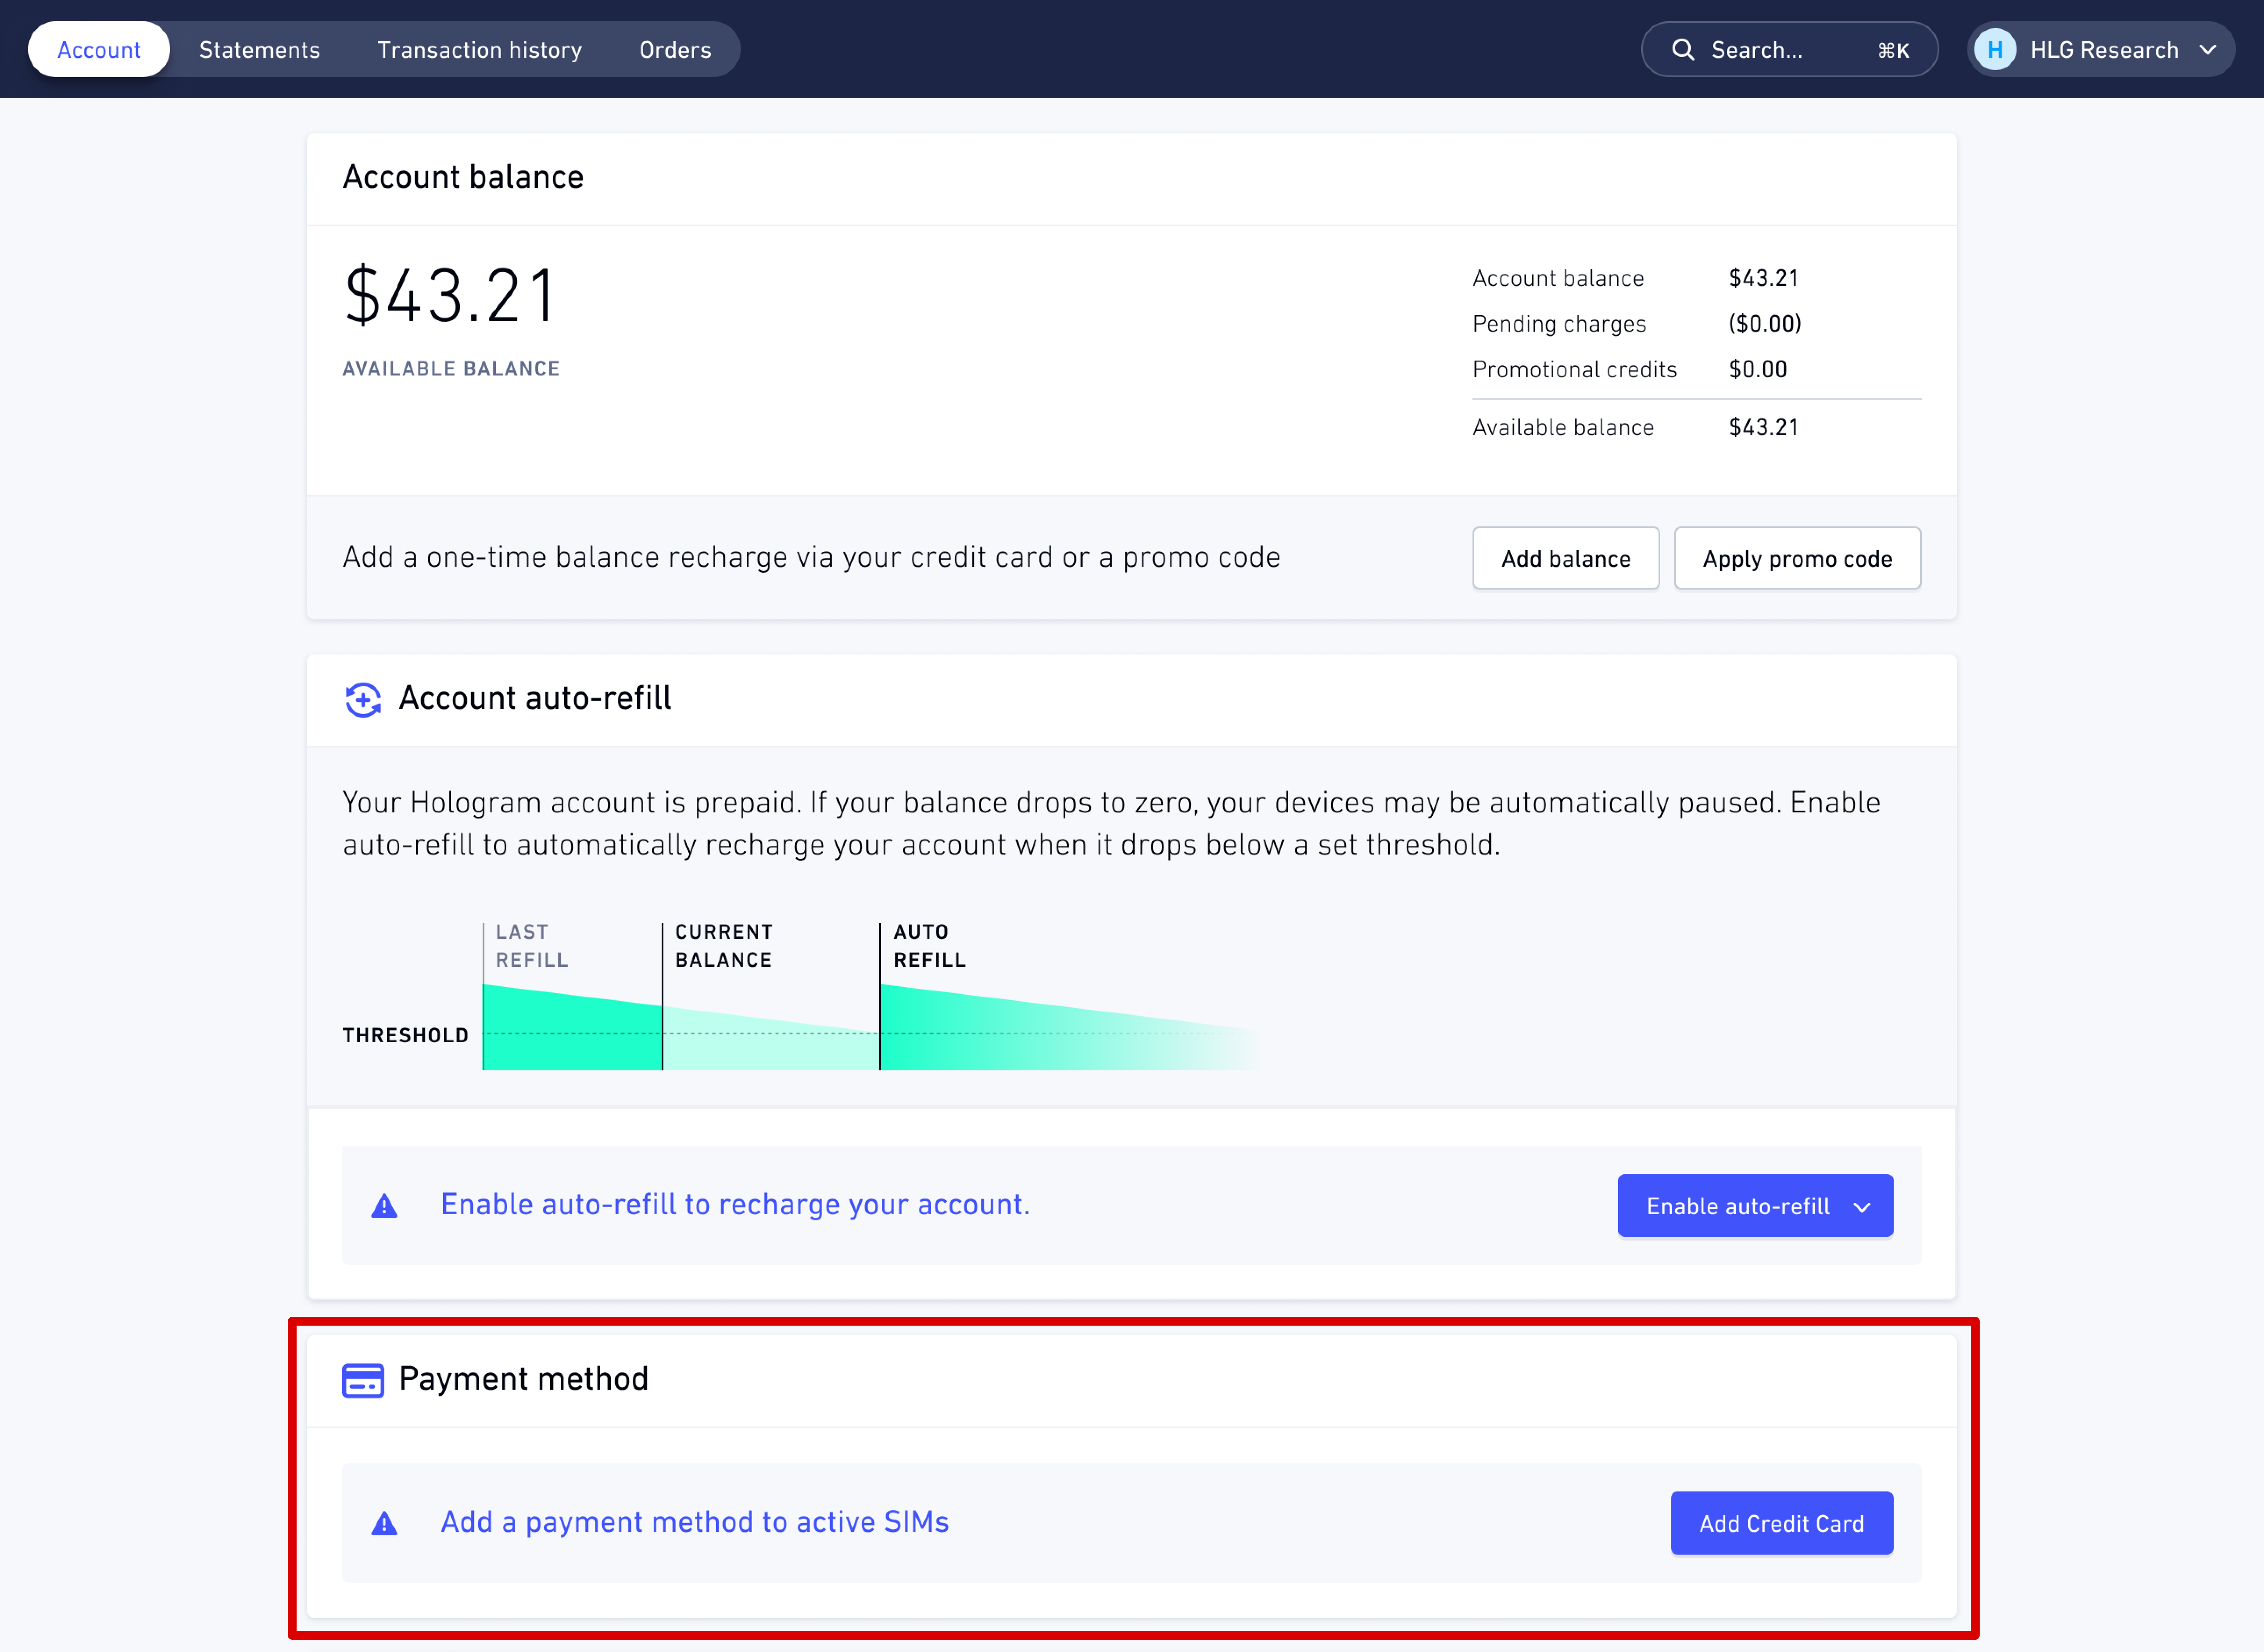
Task: Open the Transaction history tab
Action: [479, 50]
